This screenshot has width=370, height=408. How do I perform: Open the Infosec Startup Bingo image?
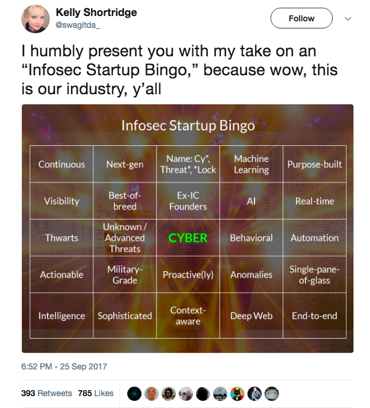[188, 228]
